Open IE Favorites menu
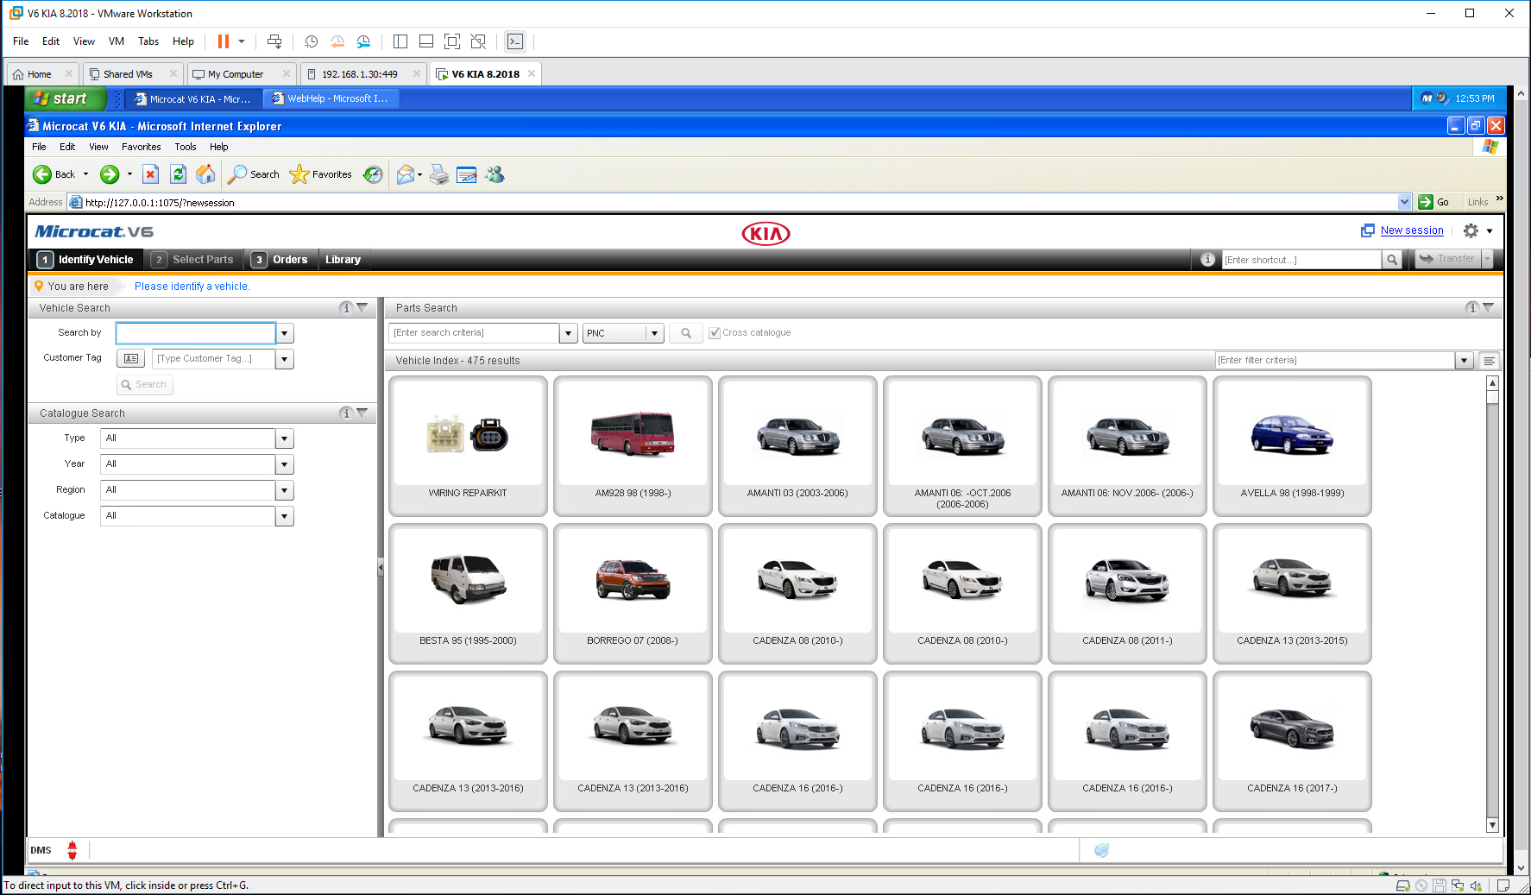 pos(141,147)
